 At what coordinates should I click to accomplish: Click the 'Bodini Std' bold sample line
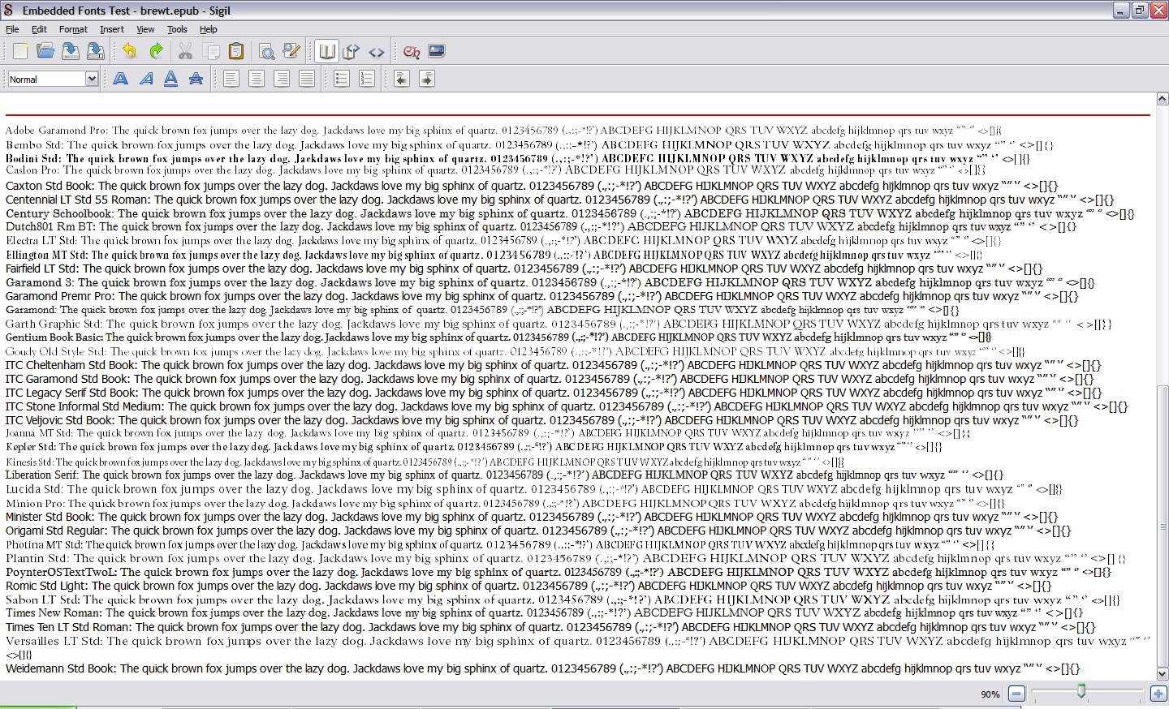coord(518,158)
